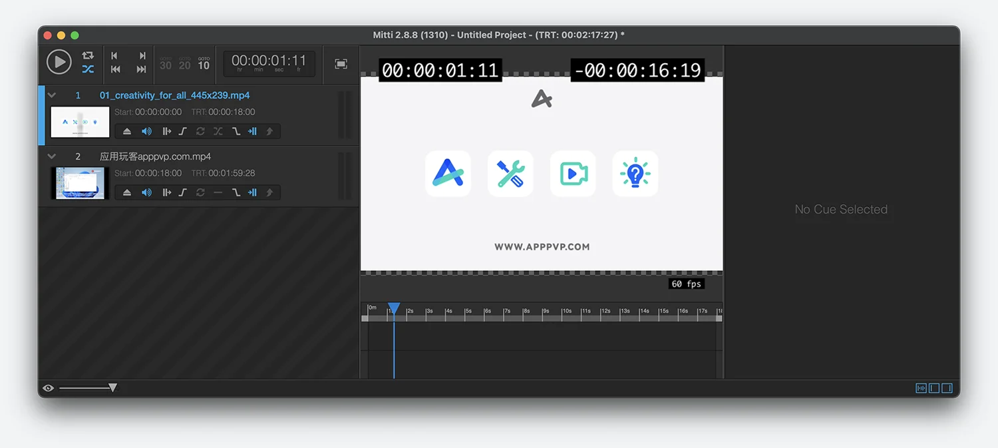Click the 10s mark on the timeline ruler
Image resolution: width=998 pixels, height=448 pixels.
pyautogui.click(x=566, y=311)
